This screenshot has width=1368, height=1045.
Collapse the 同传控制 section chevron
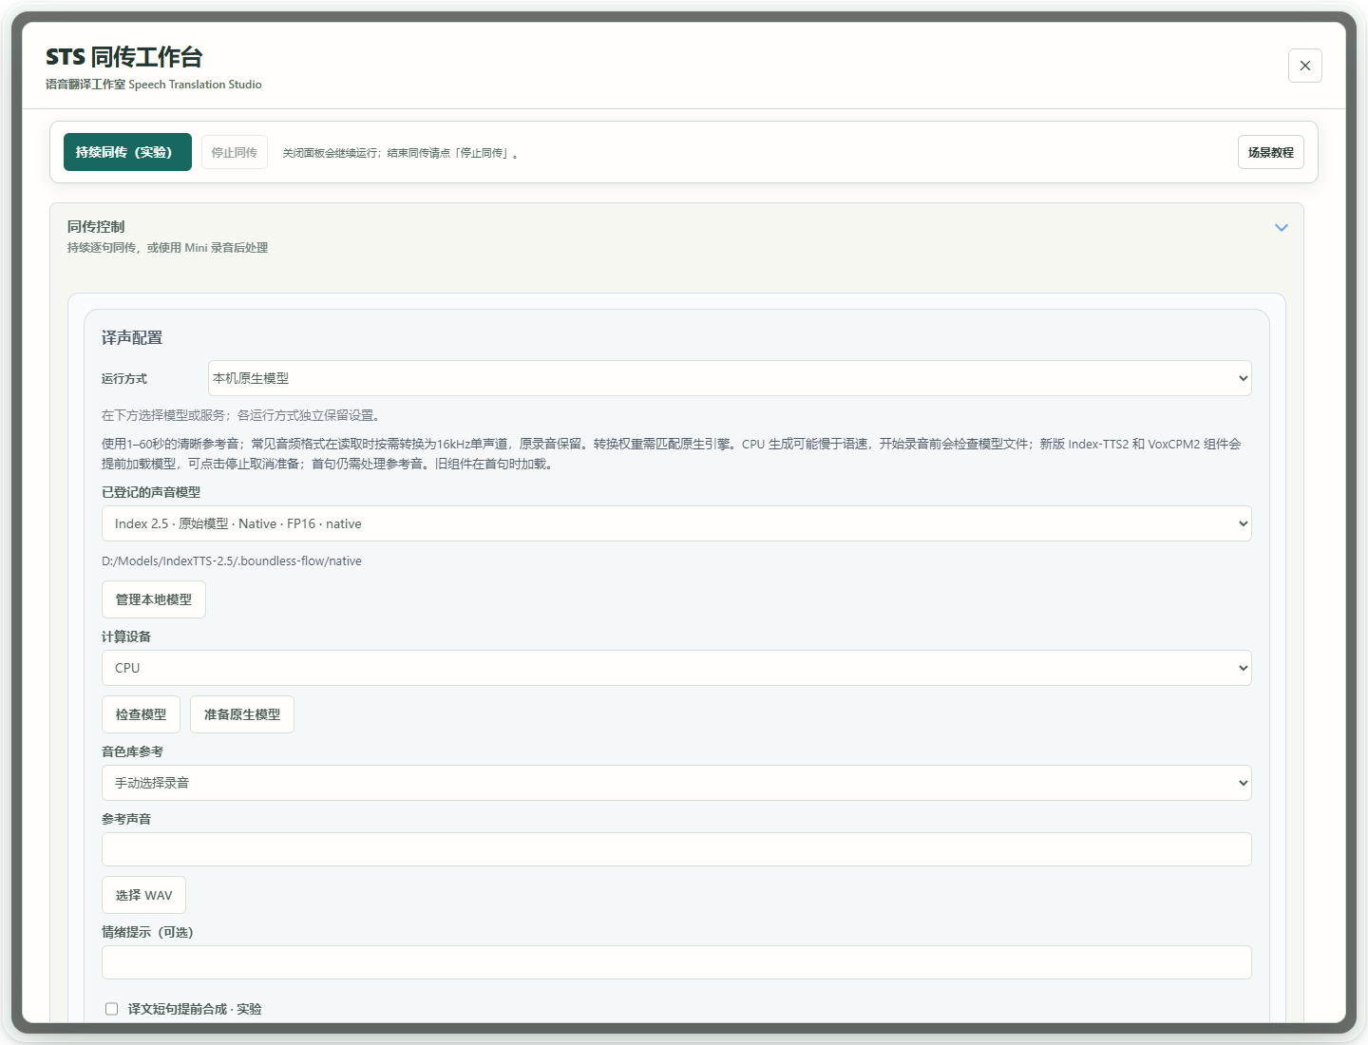coord(1282,228)
